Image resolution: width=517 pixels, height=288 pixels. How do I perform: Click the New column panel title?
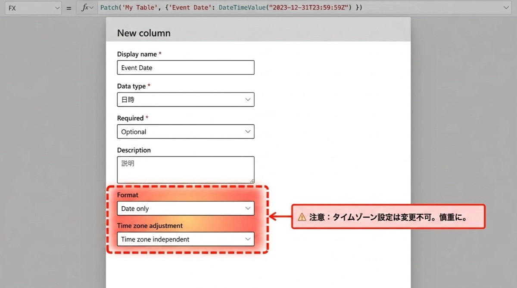[144, 33]
